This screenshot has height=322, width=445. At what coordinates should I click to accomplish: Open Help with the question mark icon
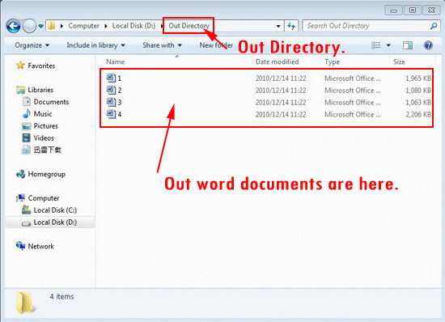[428, 45]
